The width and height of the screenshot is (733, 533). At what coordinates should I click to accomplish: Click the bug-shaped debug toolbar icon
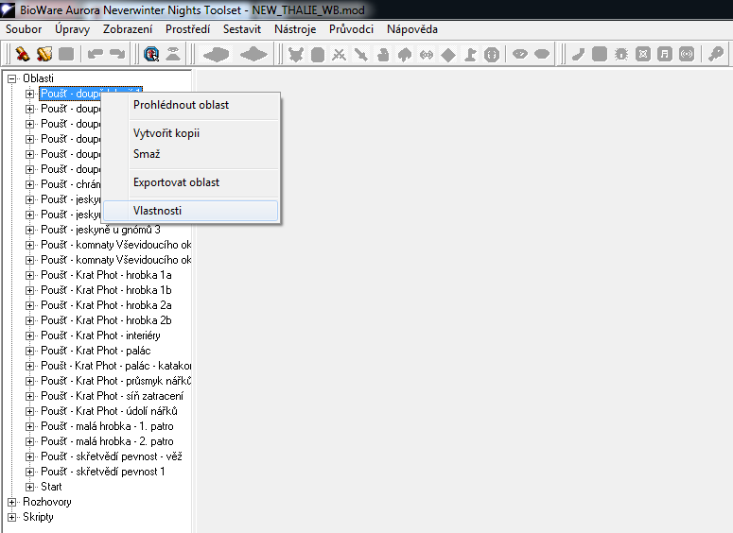click(x=621, y=54)
